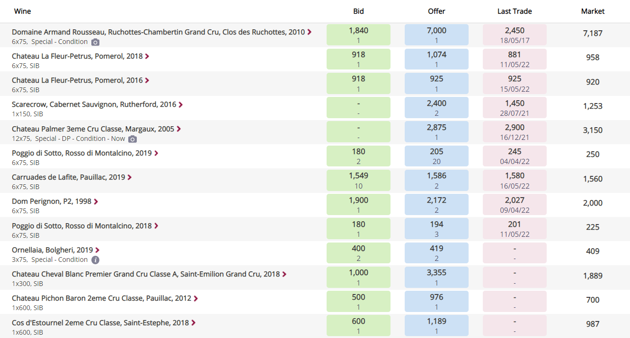
Task: Click 1,189 offer on Cos d'Estournel
Action: (436, 326)
